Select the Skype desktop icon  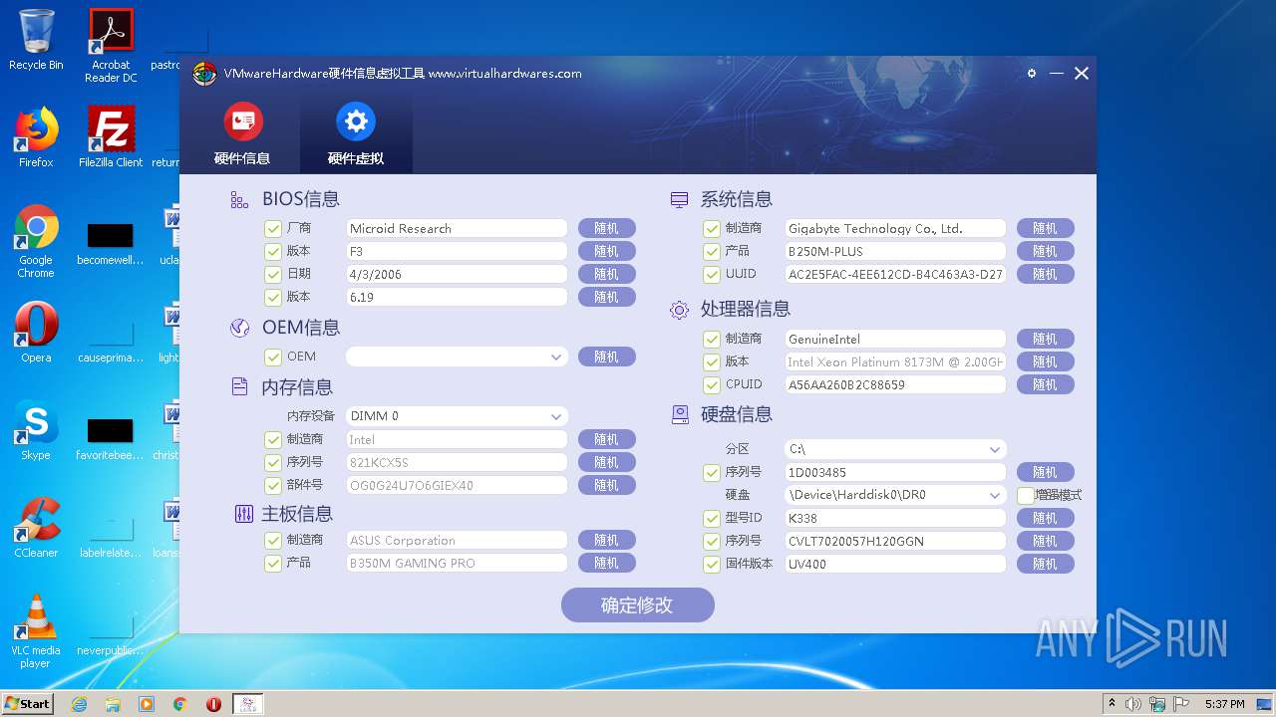(36, 430)
